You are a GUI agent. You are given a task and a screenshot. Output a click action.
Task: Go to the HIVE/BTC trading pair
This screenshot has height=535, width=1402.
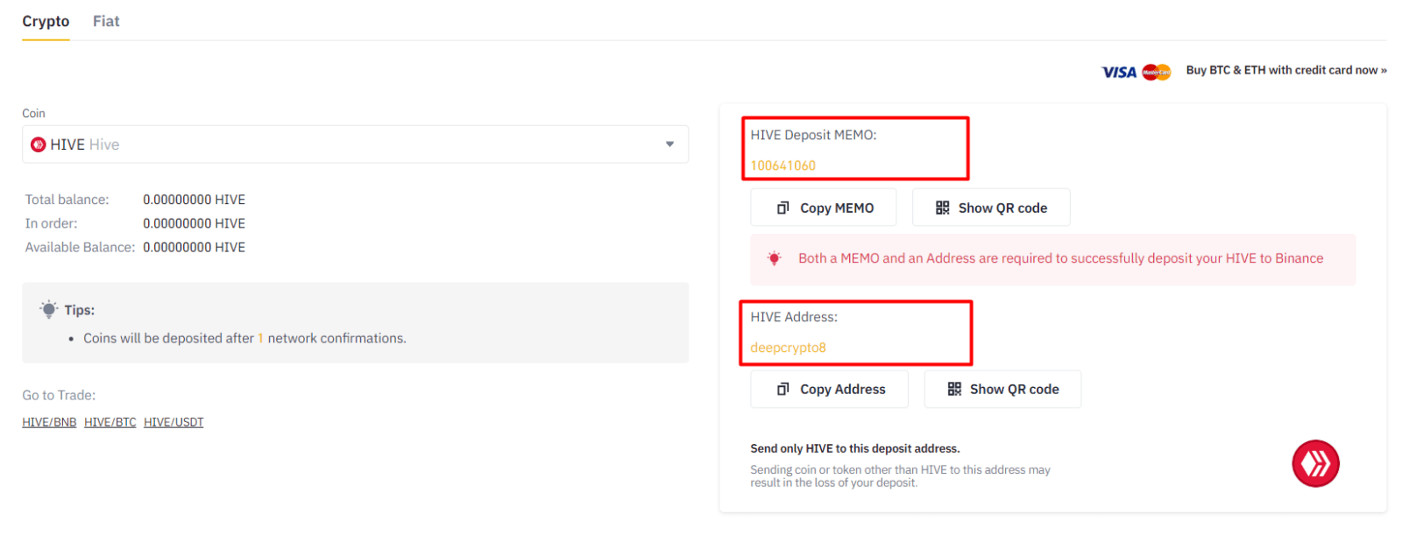pyautogui.click(x=110, y=422)
